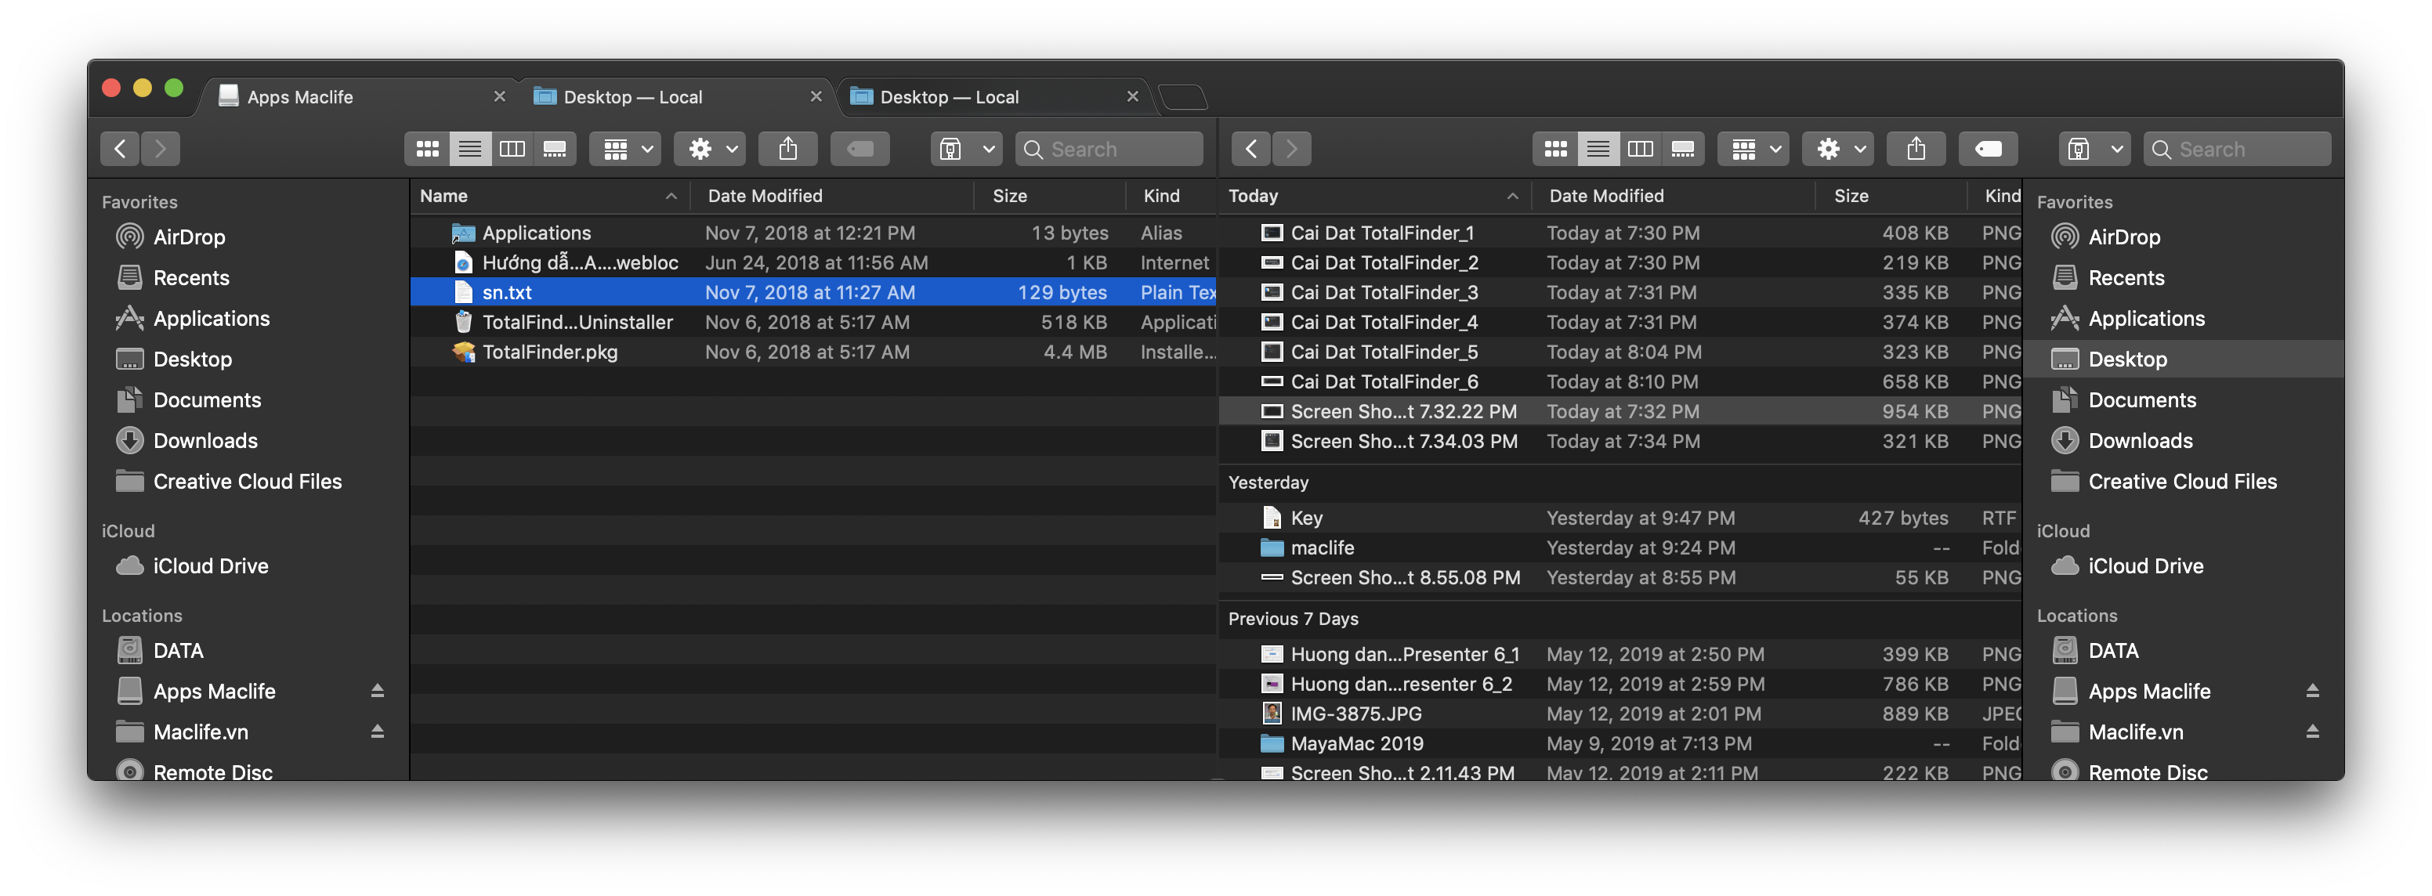Switch left window to icon grid view

(427, 148)
